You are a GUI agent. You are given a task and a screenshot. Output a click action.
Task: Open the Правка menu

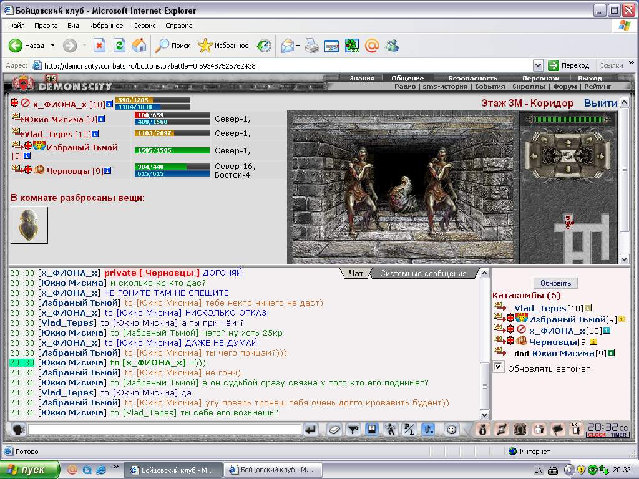point(46,25)
